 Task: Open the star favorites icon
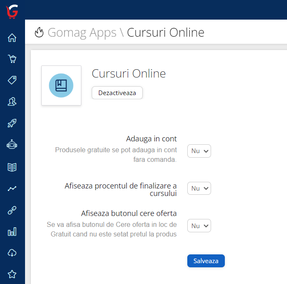12,274
